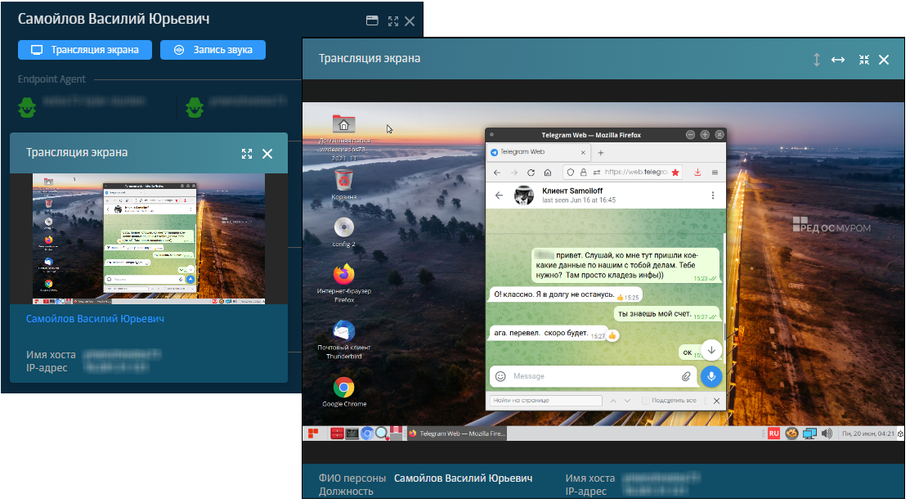Click the 'О! классно. Я в долгу не останусь' message
The height and width of the screenshot is (503, 910).
[566, 295]
